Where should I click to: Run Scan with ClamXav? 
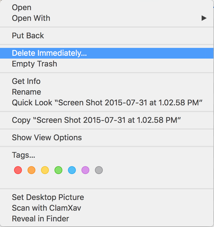tap(46, 208)
